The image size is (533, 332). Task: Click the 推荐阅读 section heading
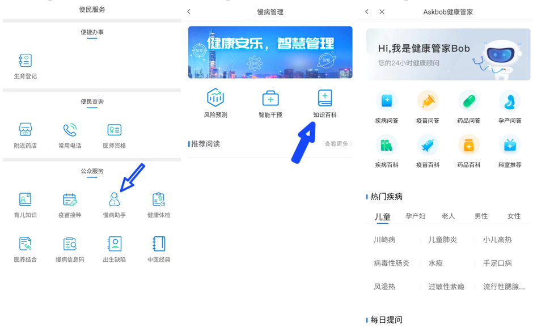205,144
